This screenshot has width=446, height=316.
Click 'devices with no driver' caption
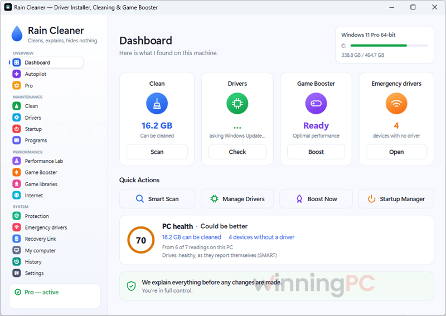(x=396, y=135)
